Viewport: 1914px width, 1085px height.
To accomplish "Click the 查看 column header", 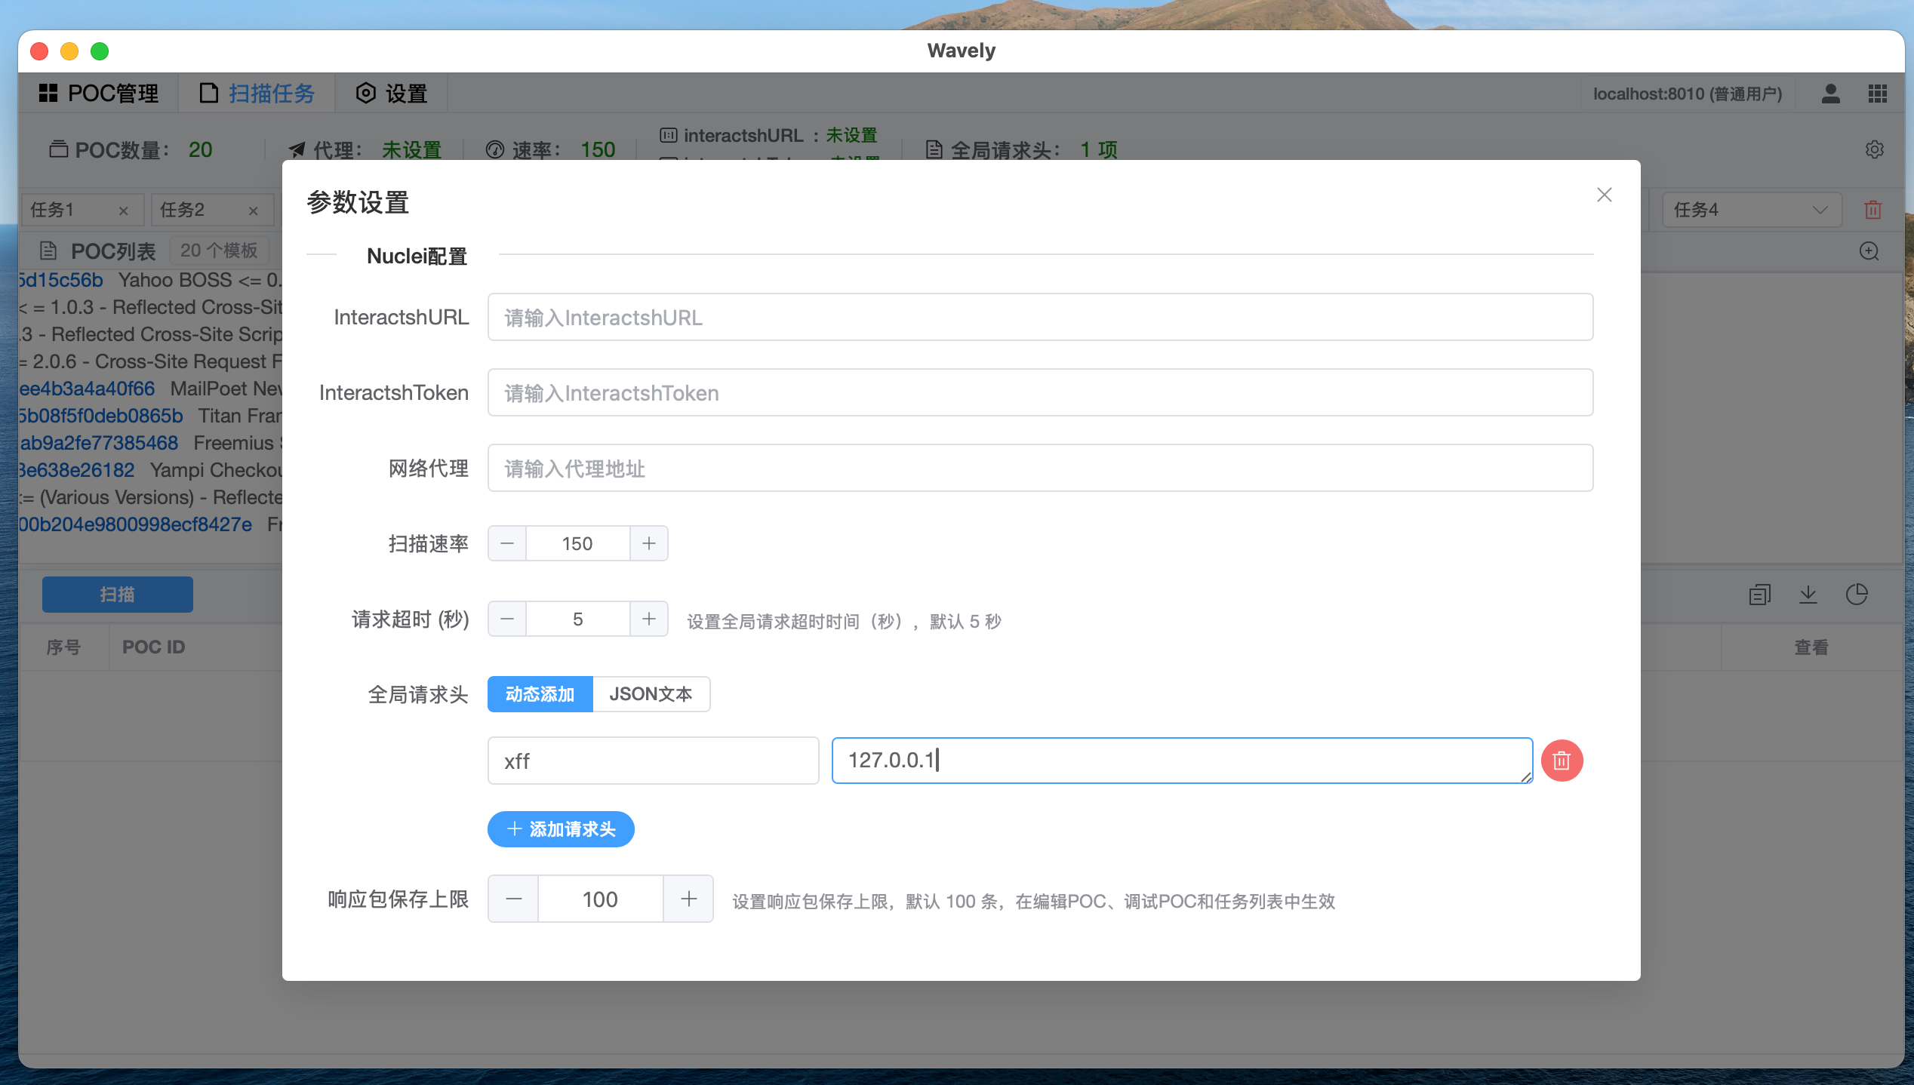I will point(1811,647).
